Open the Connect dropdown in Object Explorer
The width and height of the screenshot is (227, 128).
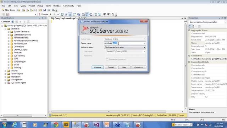pyautogui.click(x=6, y=22)
